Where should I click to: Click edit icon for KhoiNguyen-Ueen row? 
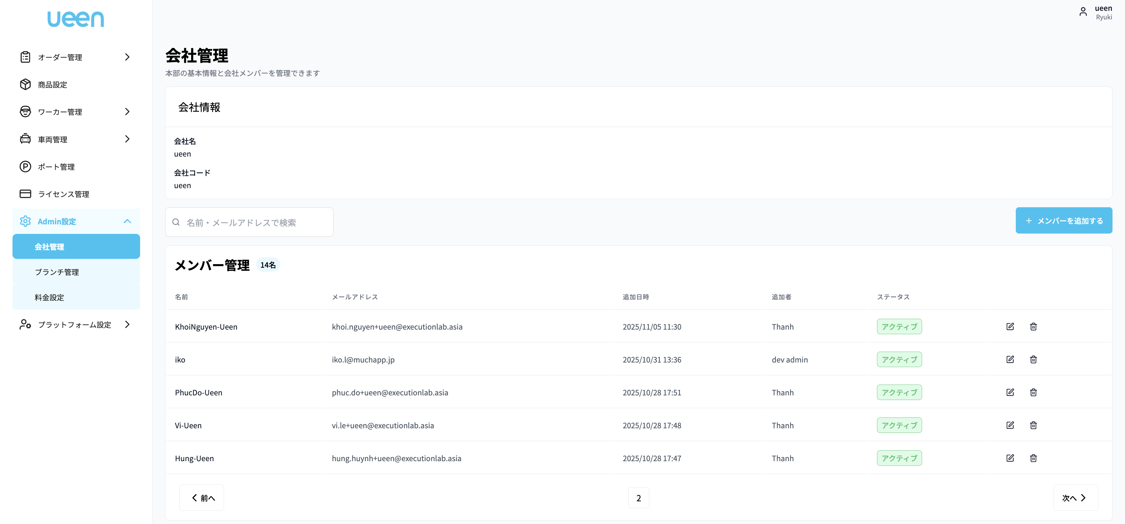[1010, 327]
